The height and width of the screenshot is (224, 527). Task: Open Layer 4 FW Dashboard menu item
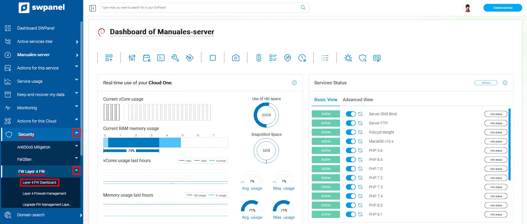[x=39, y=183]
